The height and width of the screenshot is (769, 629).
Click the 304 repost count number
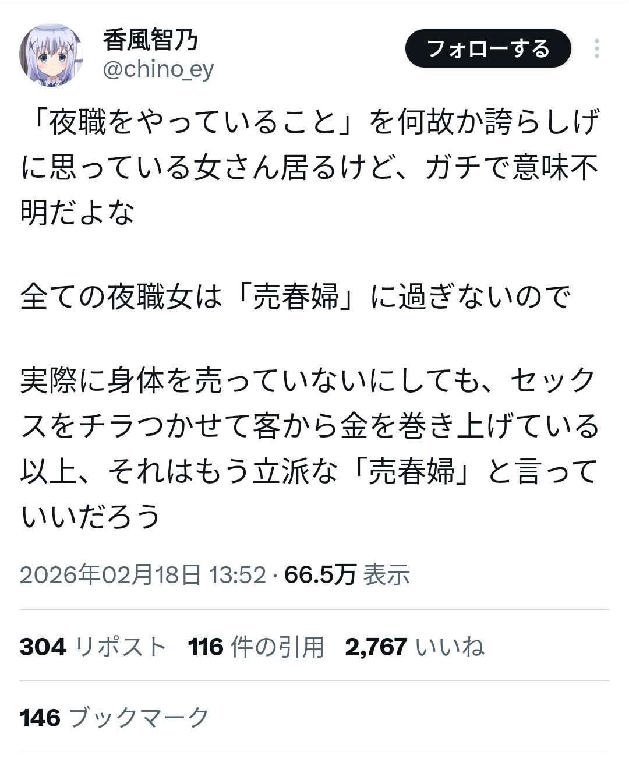(x=43, y=647)
